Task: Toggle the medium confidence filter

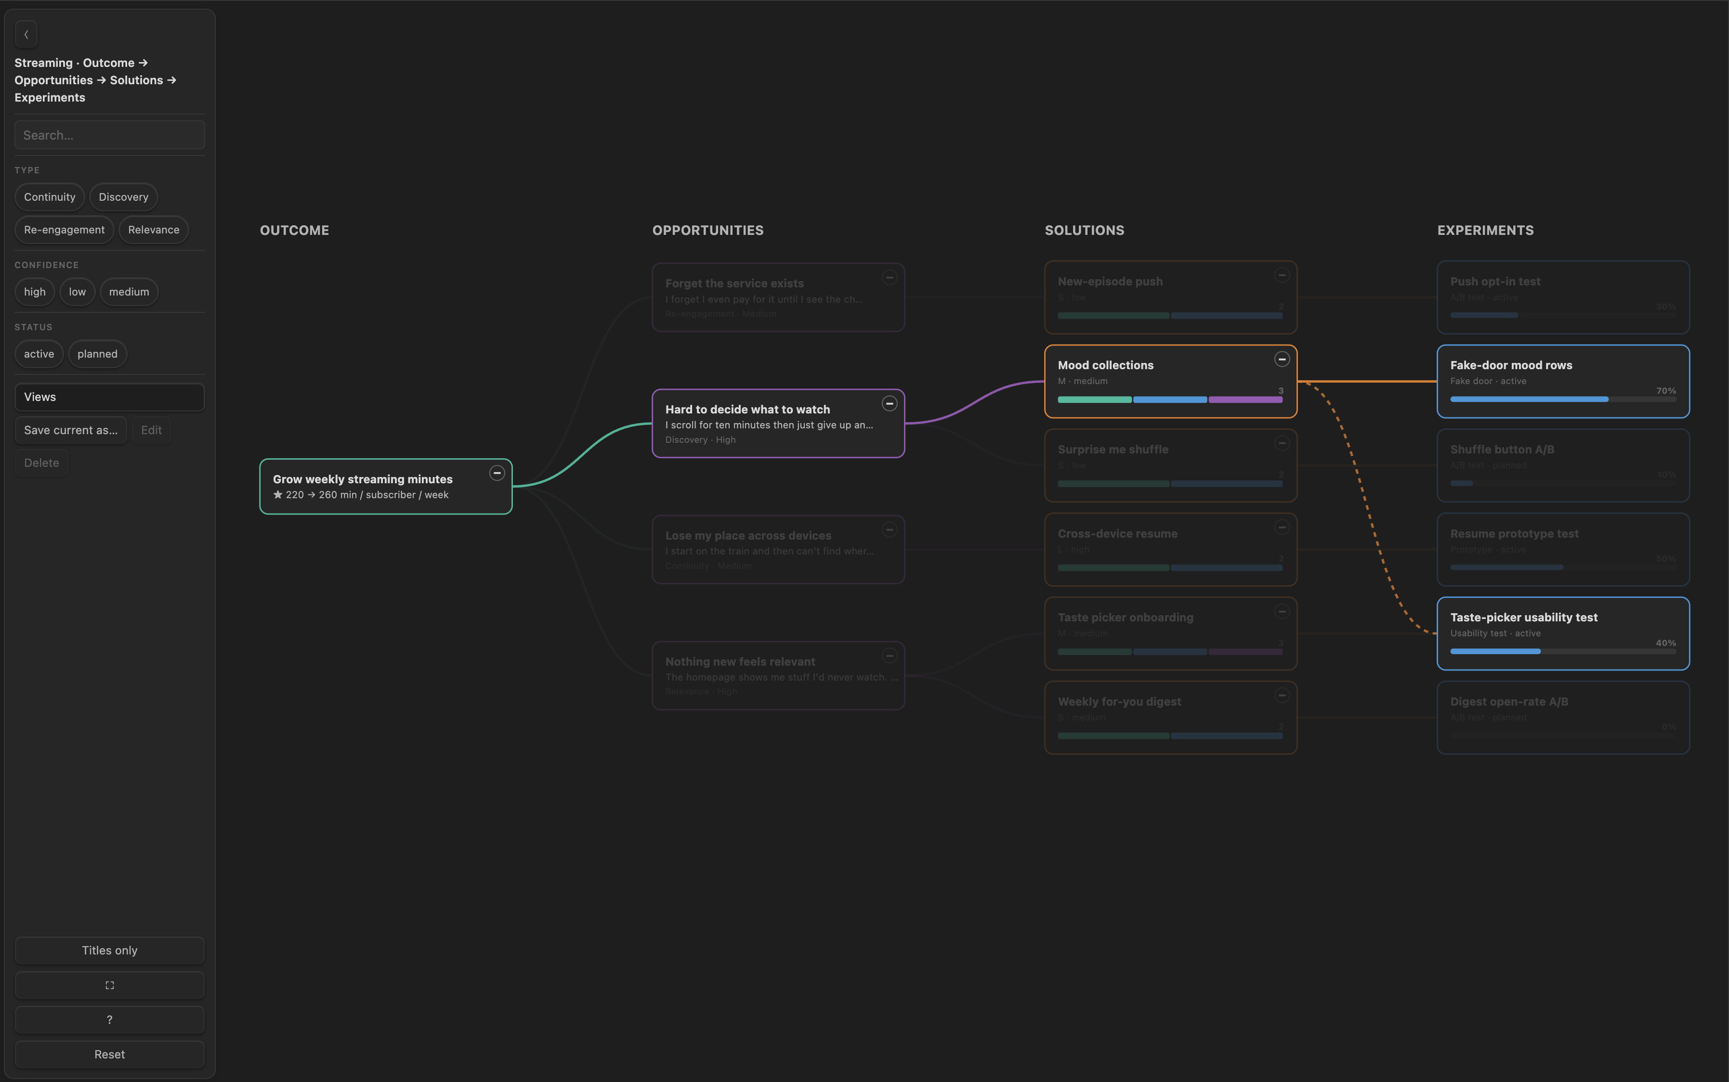Action: (129, 292)
